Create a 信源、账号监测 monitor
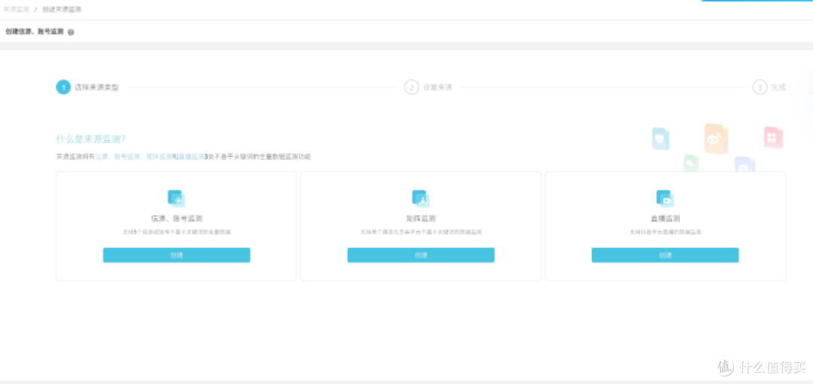Viewport: 813px width, 384px height. (x=176, y=255)
